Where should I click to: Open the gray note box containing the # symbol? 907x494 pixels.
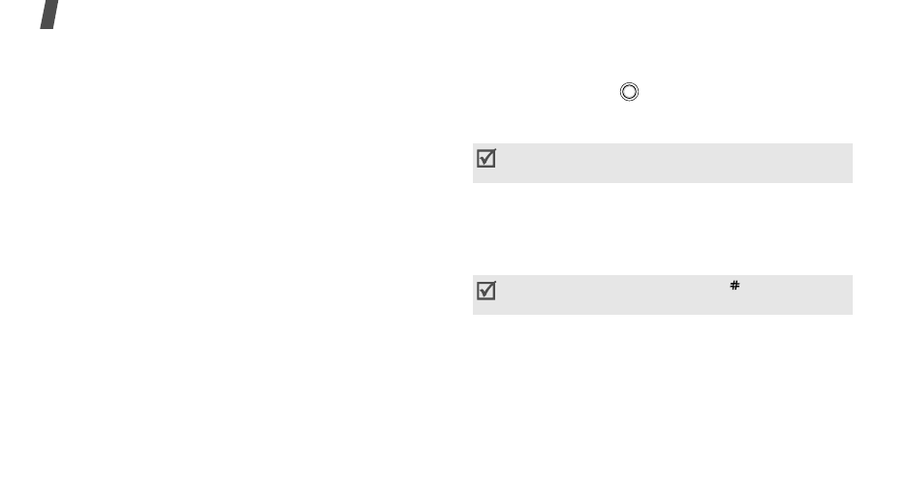tap(663, 294)
